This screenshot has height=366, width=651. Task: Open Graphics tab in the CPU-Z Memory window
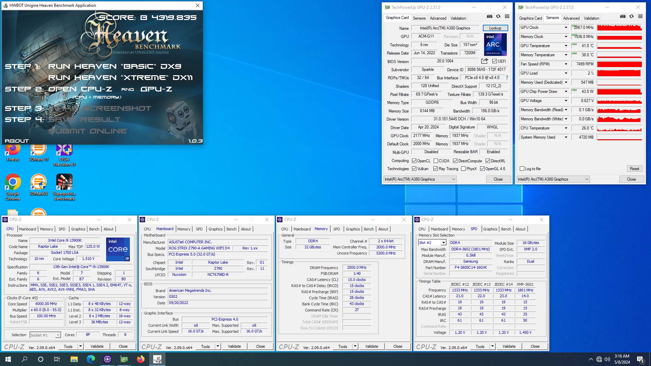coord(353,229)
